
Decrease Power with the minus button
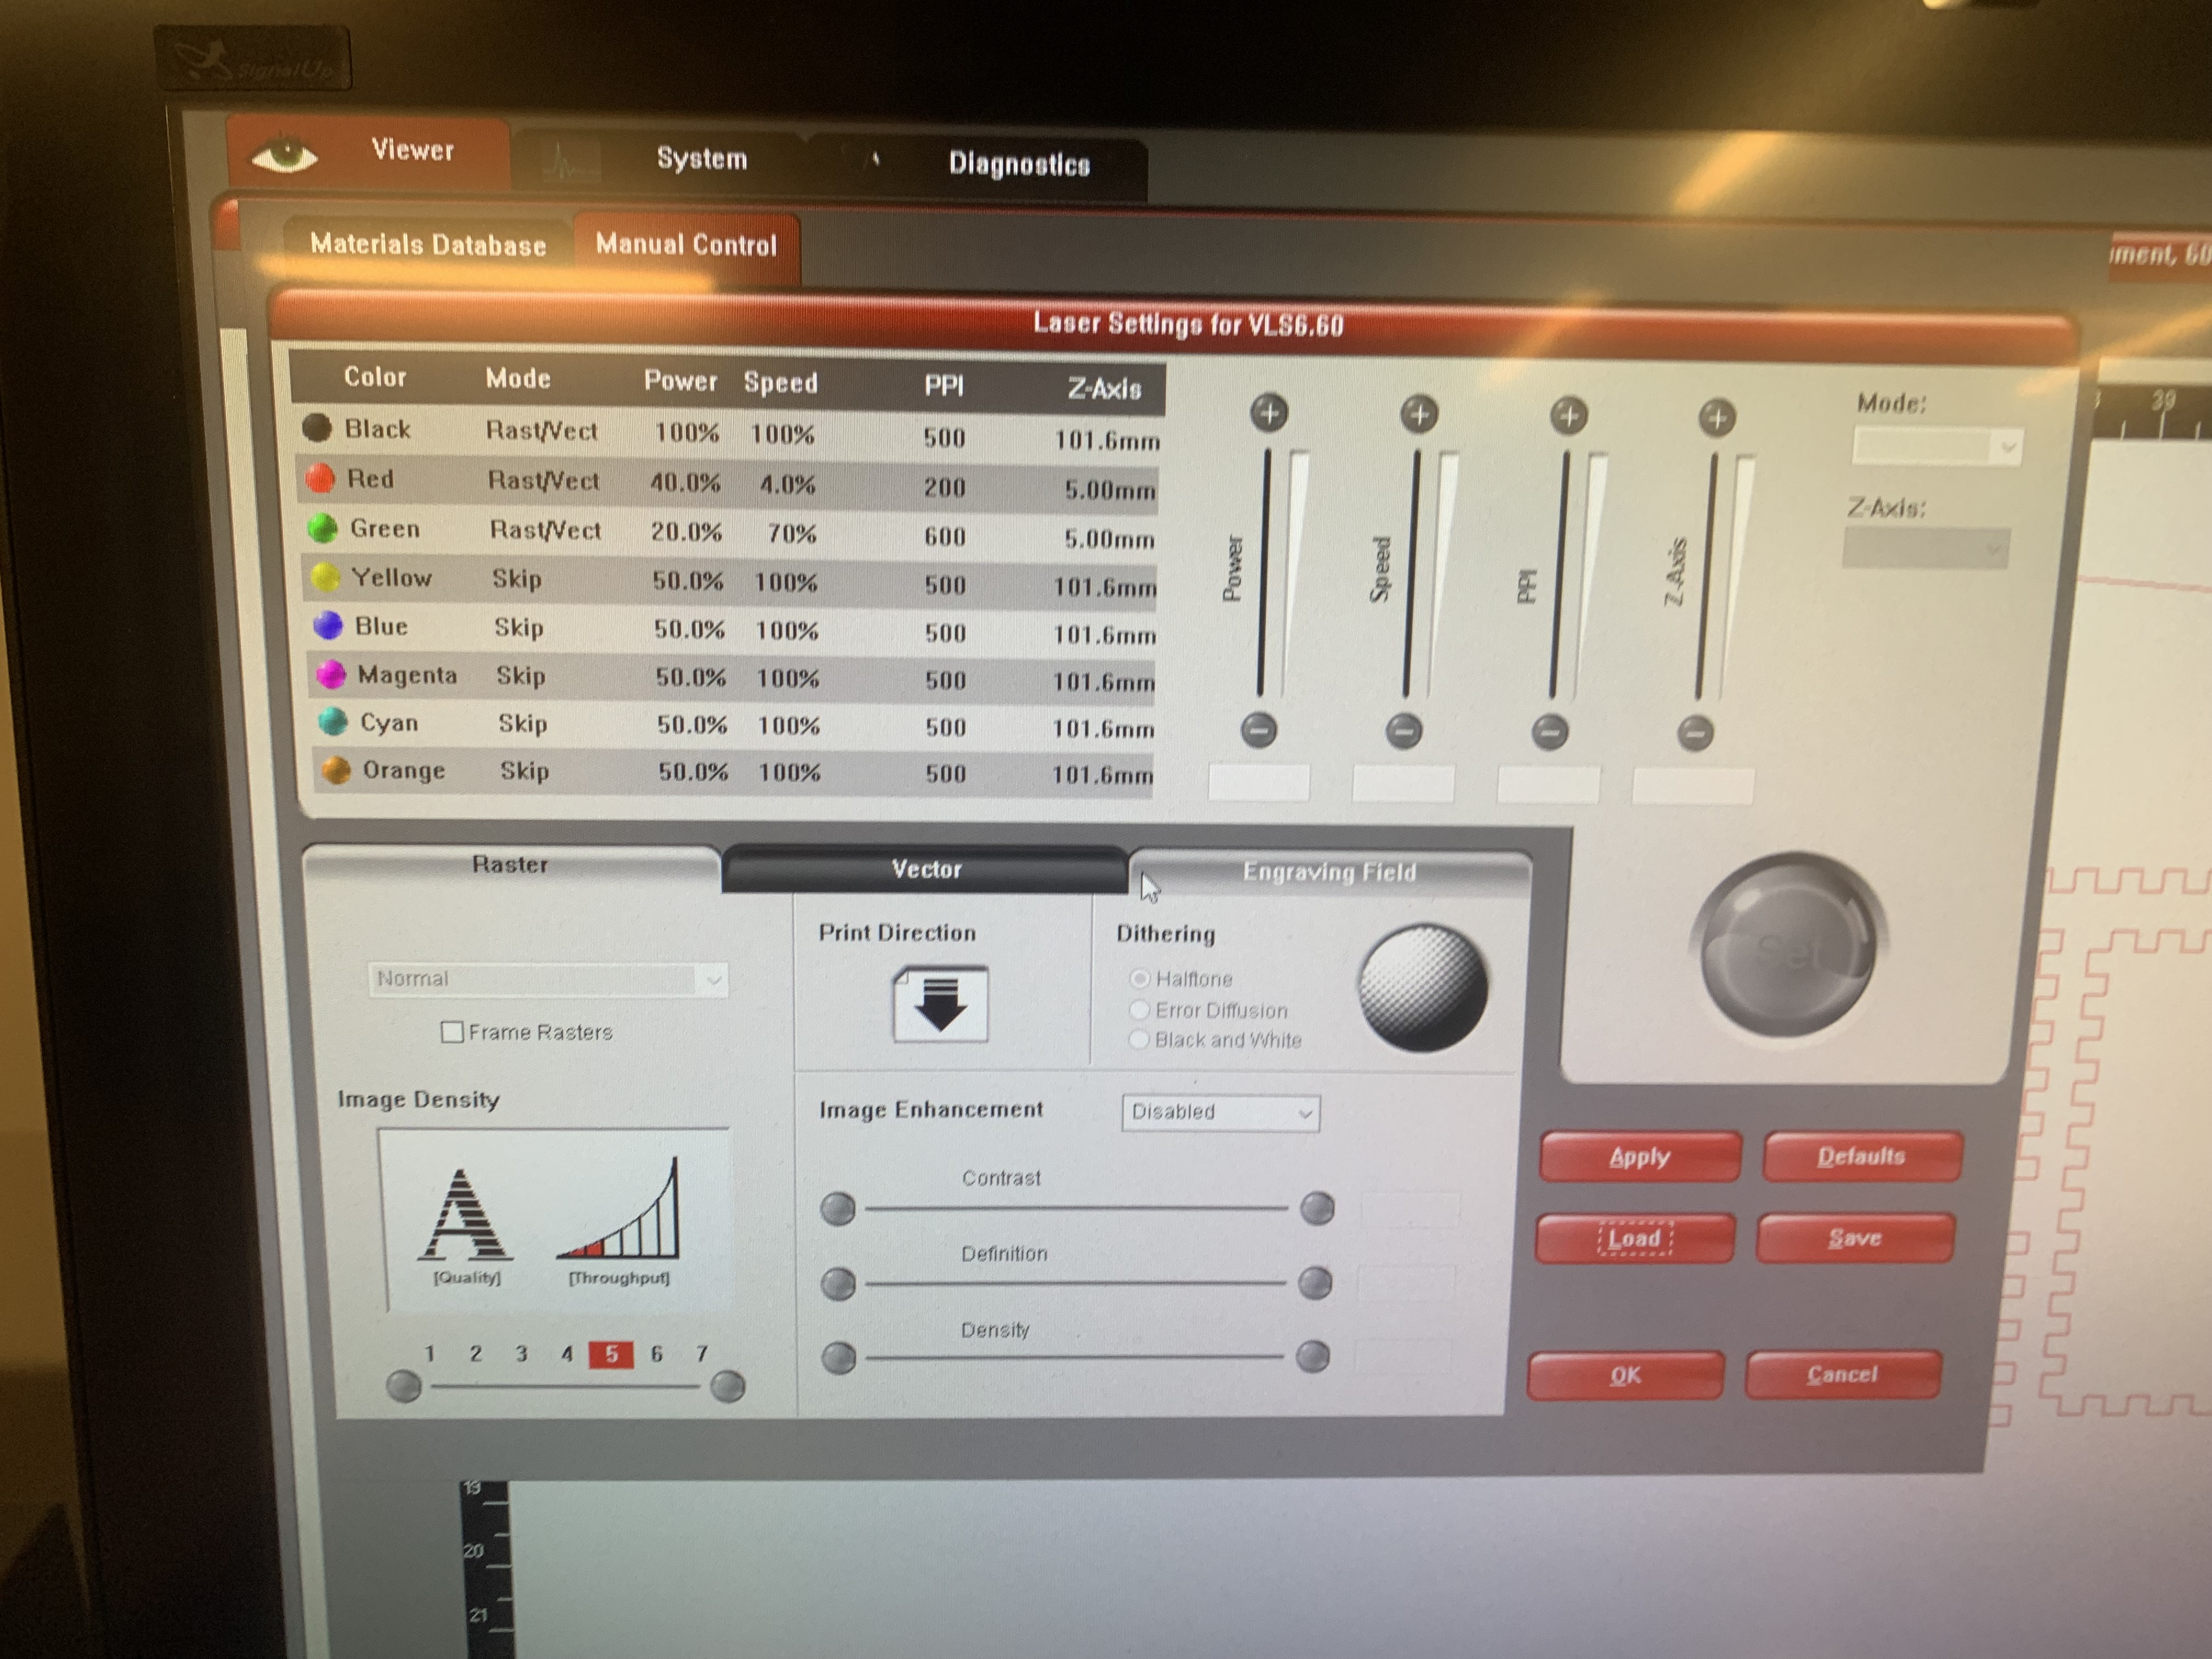click(x=1259, y=730)
